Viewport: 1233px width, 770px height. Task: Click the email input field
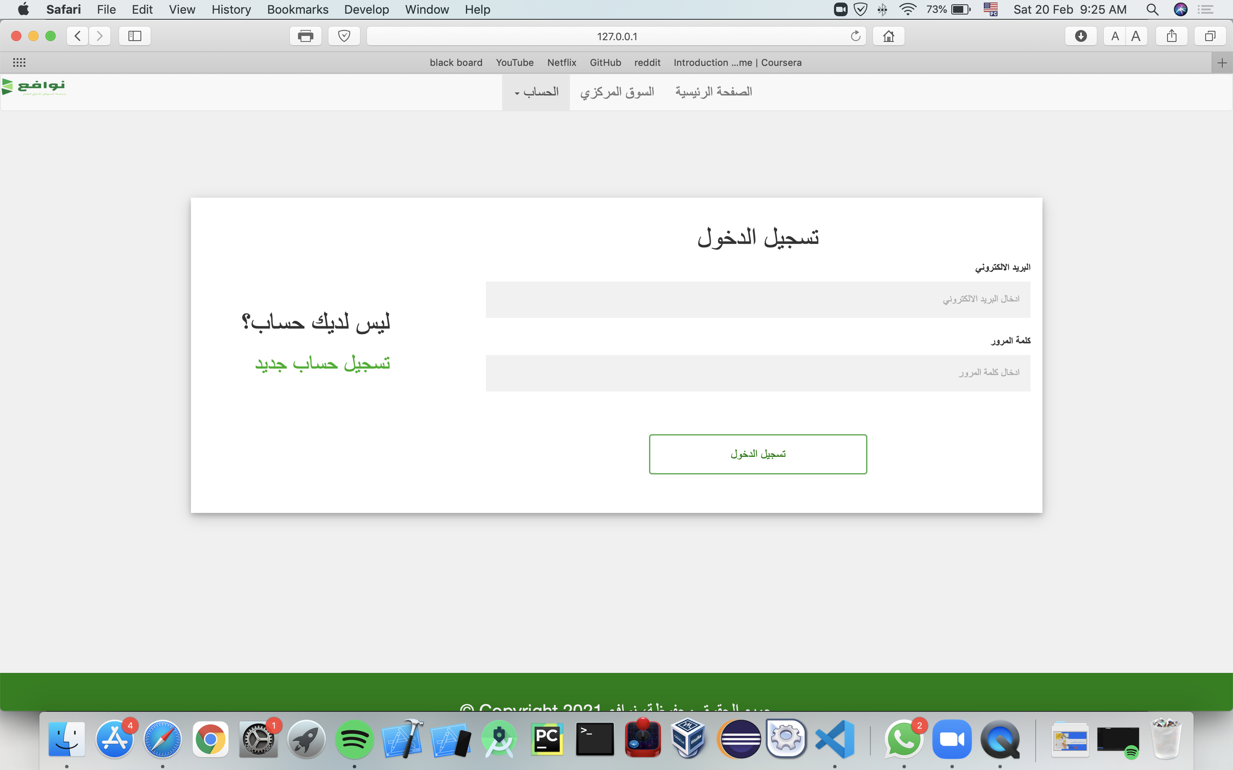(758, 299)
